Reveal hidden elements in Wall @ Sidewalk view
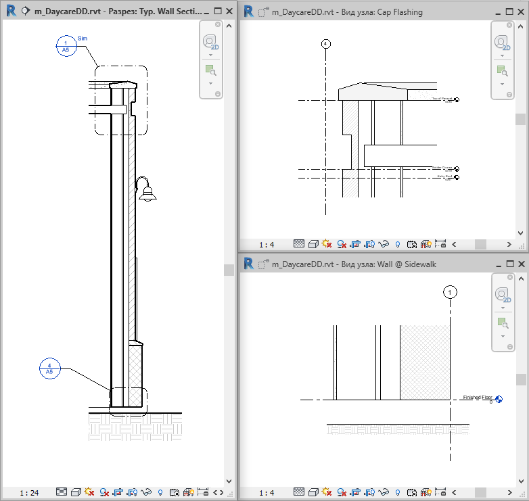This screenshot has height=501, width=529. coord(398,492)
